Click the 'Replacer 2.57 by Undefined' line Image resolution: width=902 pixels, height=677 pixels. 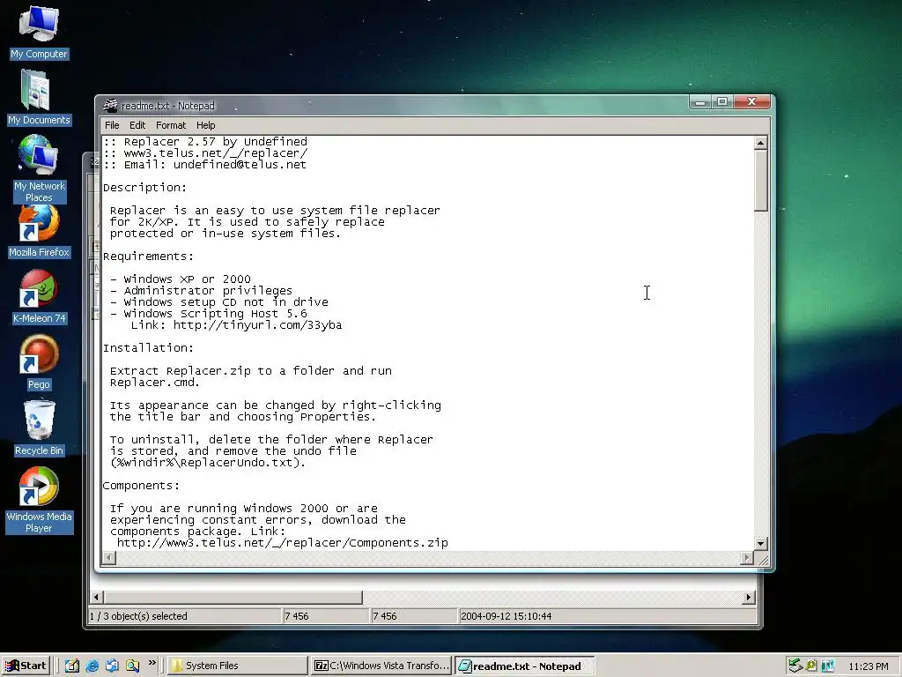point(205,142)
